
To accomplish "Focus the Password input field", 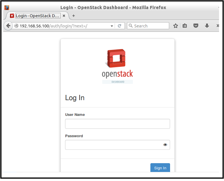I will (118, 145).
